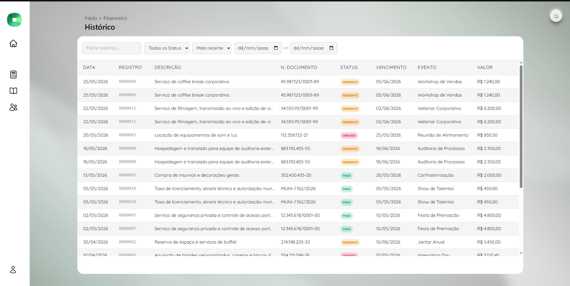This screenshot has width=570, height=286.
Task: Click the VALOR column header
Action: [x=485, y=67]
